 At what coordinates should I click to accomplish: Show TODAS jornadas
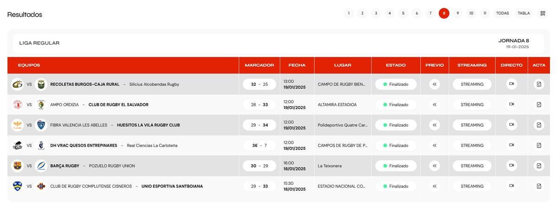coord(503,13)
